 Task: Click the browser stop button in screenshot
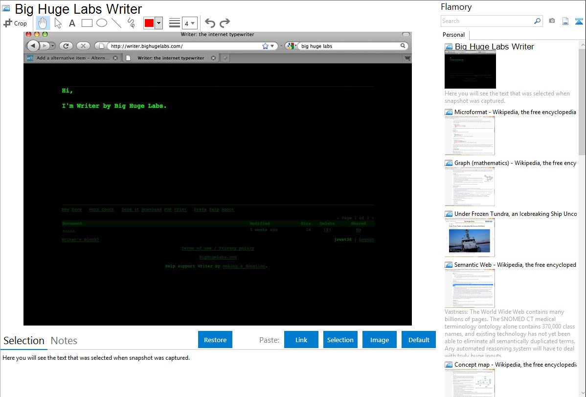(83, 46)
